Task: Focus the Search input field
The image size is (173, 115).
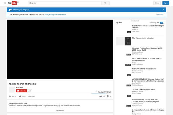Action: click(65, 3)
